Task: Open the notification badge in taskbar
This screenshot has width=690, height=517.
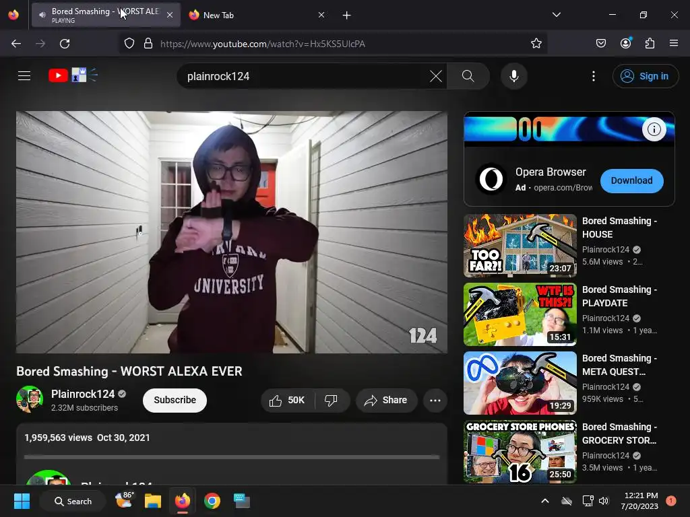Action: (x=671, y=501)
